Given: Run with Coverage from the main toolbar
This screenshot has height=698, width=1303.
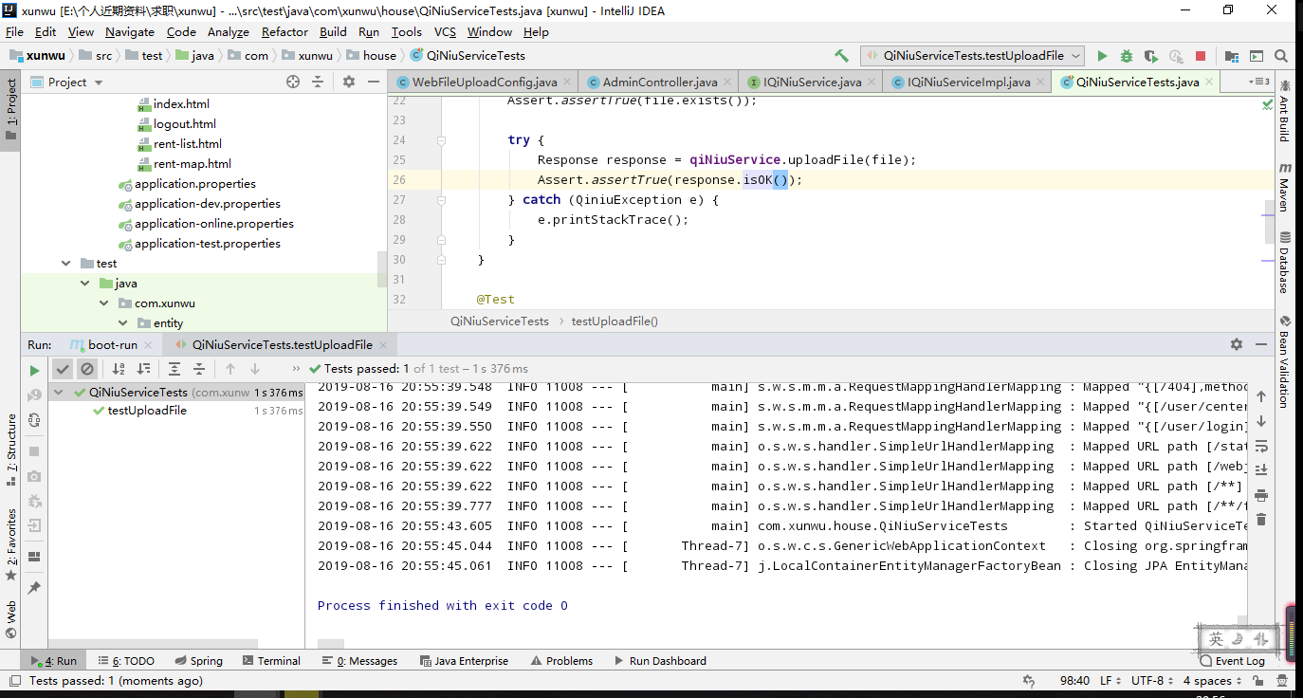Looking at the screenshot, I should [x=1151, y=56].
